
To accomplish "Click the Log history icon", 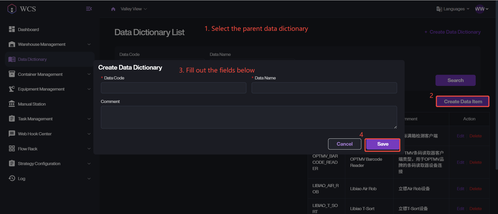I will pos(12,178).
